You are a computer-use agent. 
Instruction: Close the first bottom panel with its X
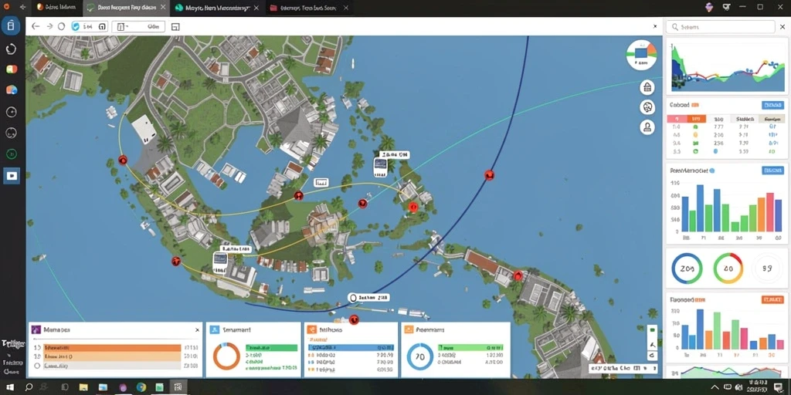pos(197,329)
